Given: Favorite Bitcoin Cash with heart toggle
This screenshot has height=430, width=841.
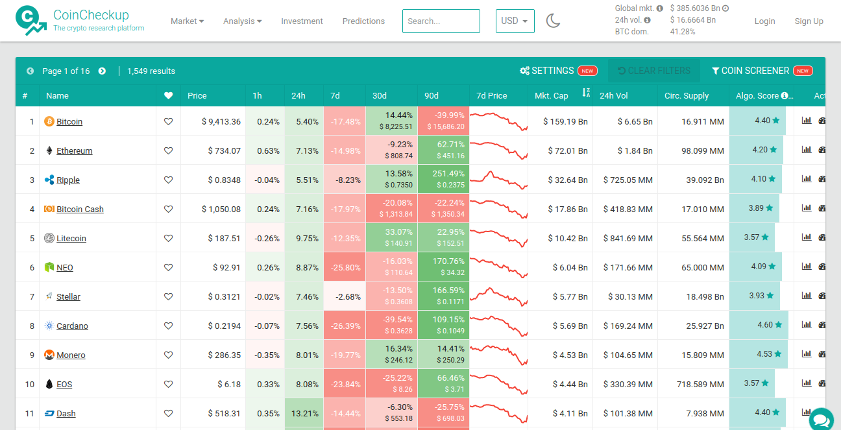Looking at the screenshot, I should click(168, 209).
